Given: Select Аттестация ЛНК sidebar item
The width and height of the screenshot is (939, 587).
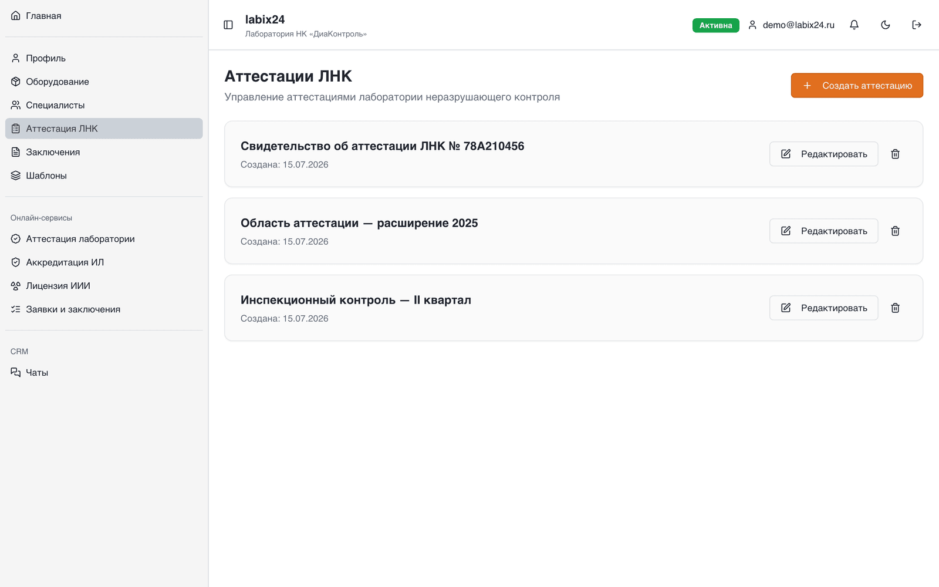Looking at the screenshot, I should tap(104, 129).
